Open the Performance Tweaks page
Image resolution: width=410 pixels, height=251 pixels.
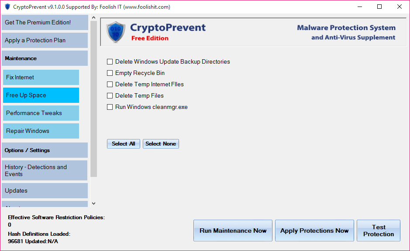tap(41, 113)
